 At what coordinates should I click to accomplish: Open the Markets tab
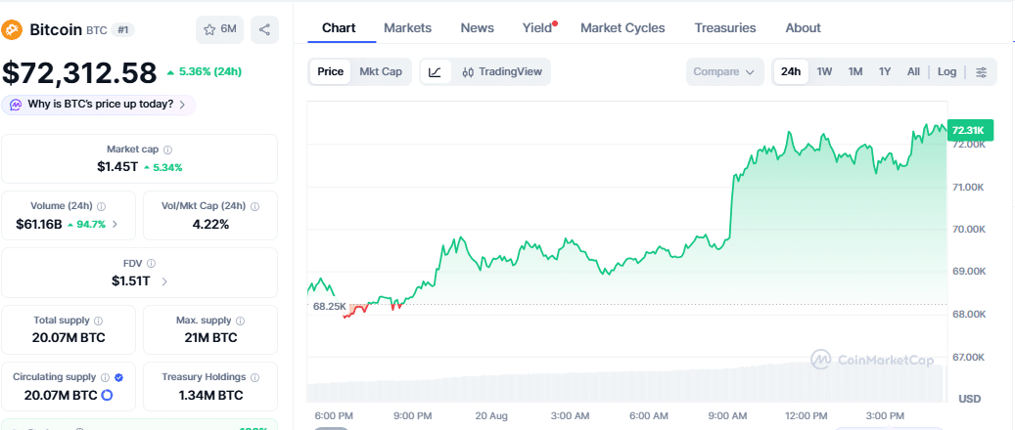pos(408,27)
